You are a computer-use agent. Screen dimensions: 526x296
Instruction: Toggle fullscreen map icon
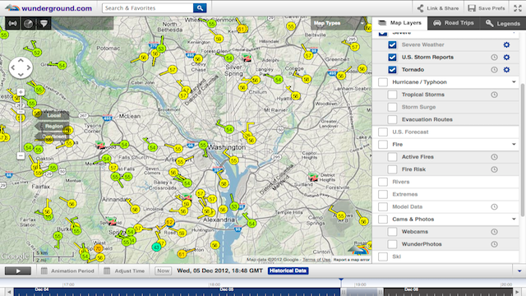[518, 8]
